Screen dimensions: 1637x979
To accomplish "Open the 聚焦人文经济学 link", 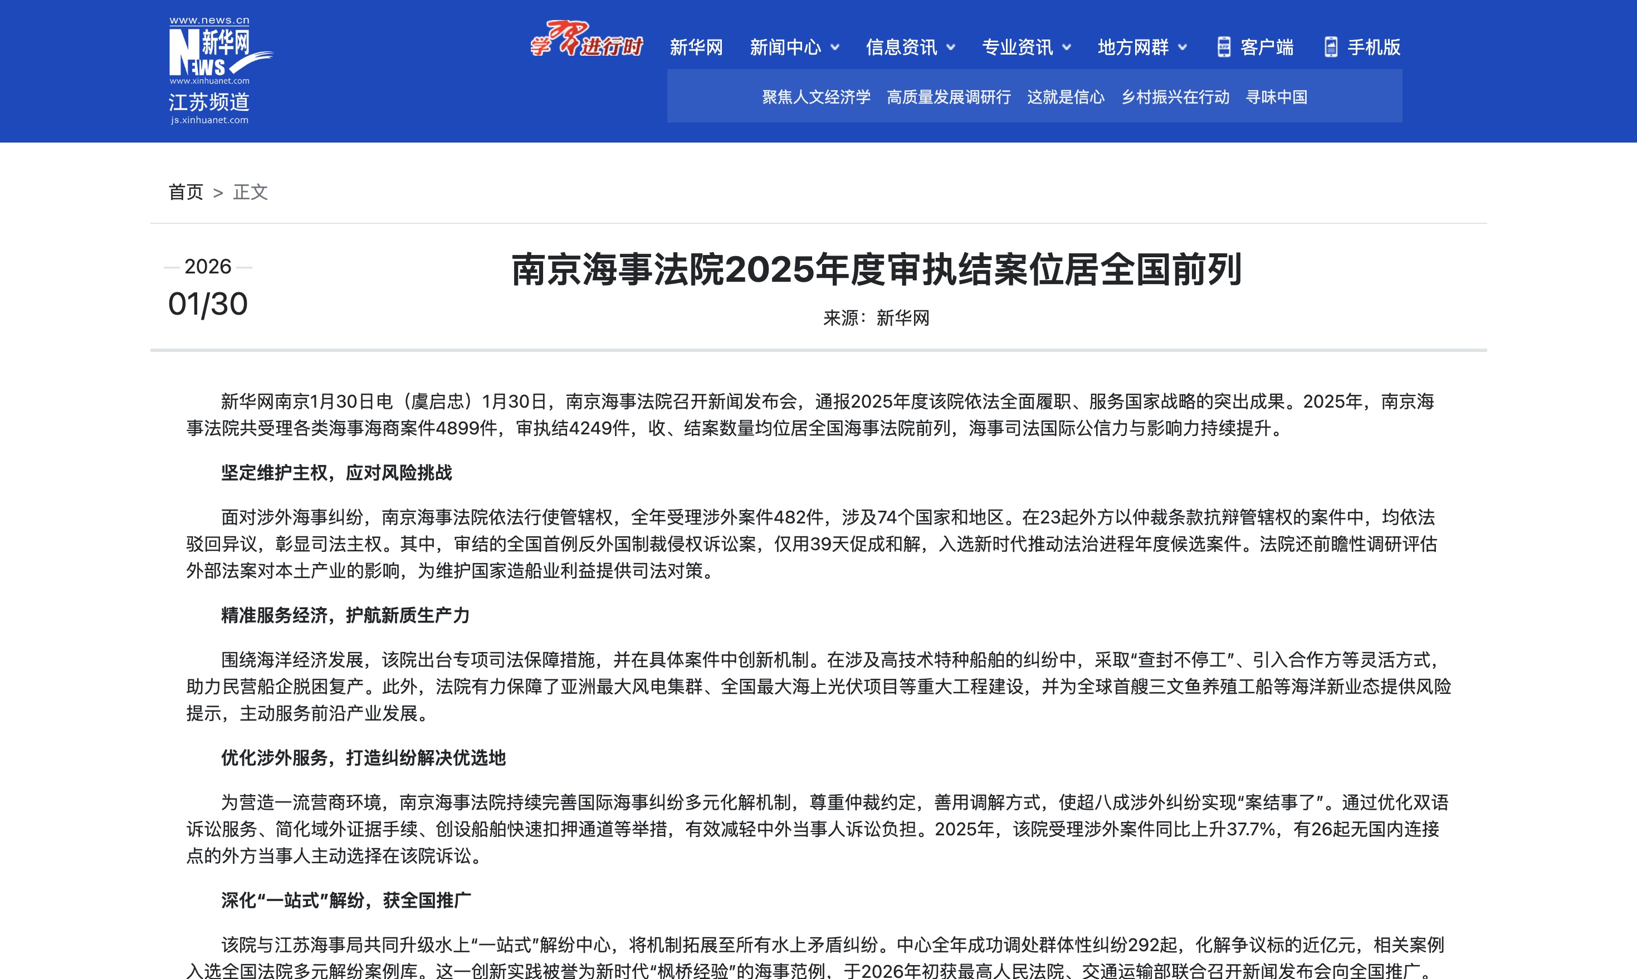I will pos(816,97).
